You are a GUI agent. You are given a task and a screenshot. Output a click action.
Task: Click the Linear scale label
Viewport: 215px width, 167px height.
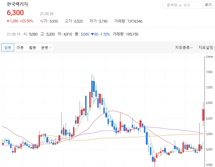point(209,56)
